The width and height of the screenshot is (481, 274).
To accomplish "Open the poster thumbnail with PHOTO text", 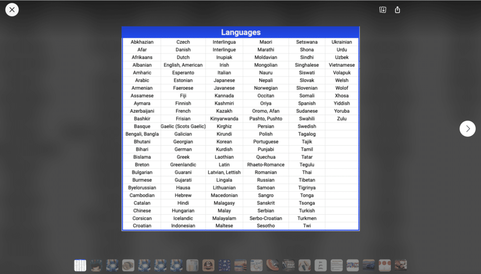I will click(288, 265).
